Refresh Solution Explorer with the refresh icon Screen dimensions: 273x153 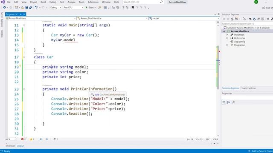(x=254, y=19)
